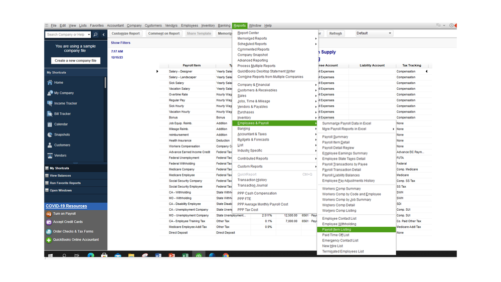The image size is (501, 282).
Task: Open the Calendar shortcut
Action: (x=61, y=124)
